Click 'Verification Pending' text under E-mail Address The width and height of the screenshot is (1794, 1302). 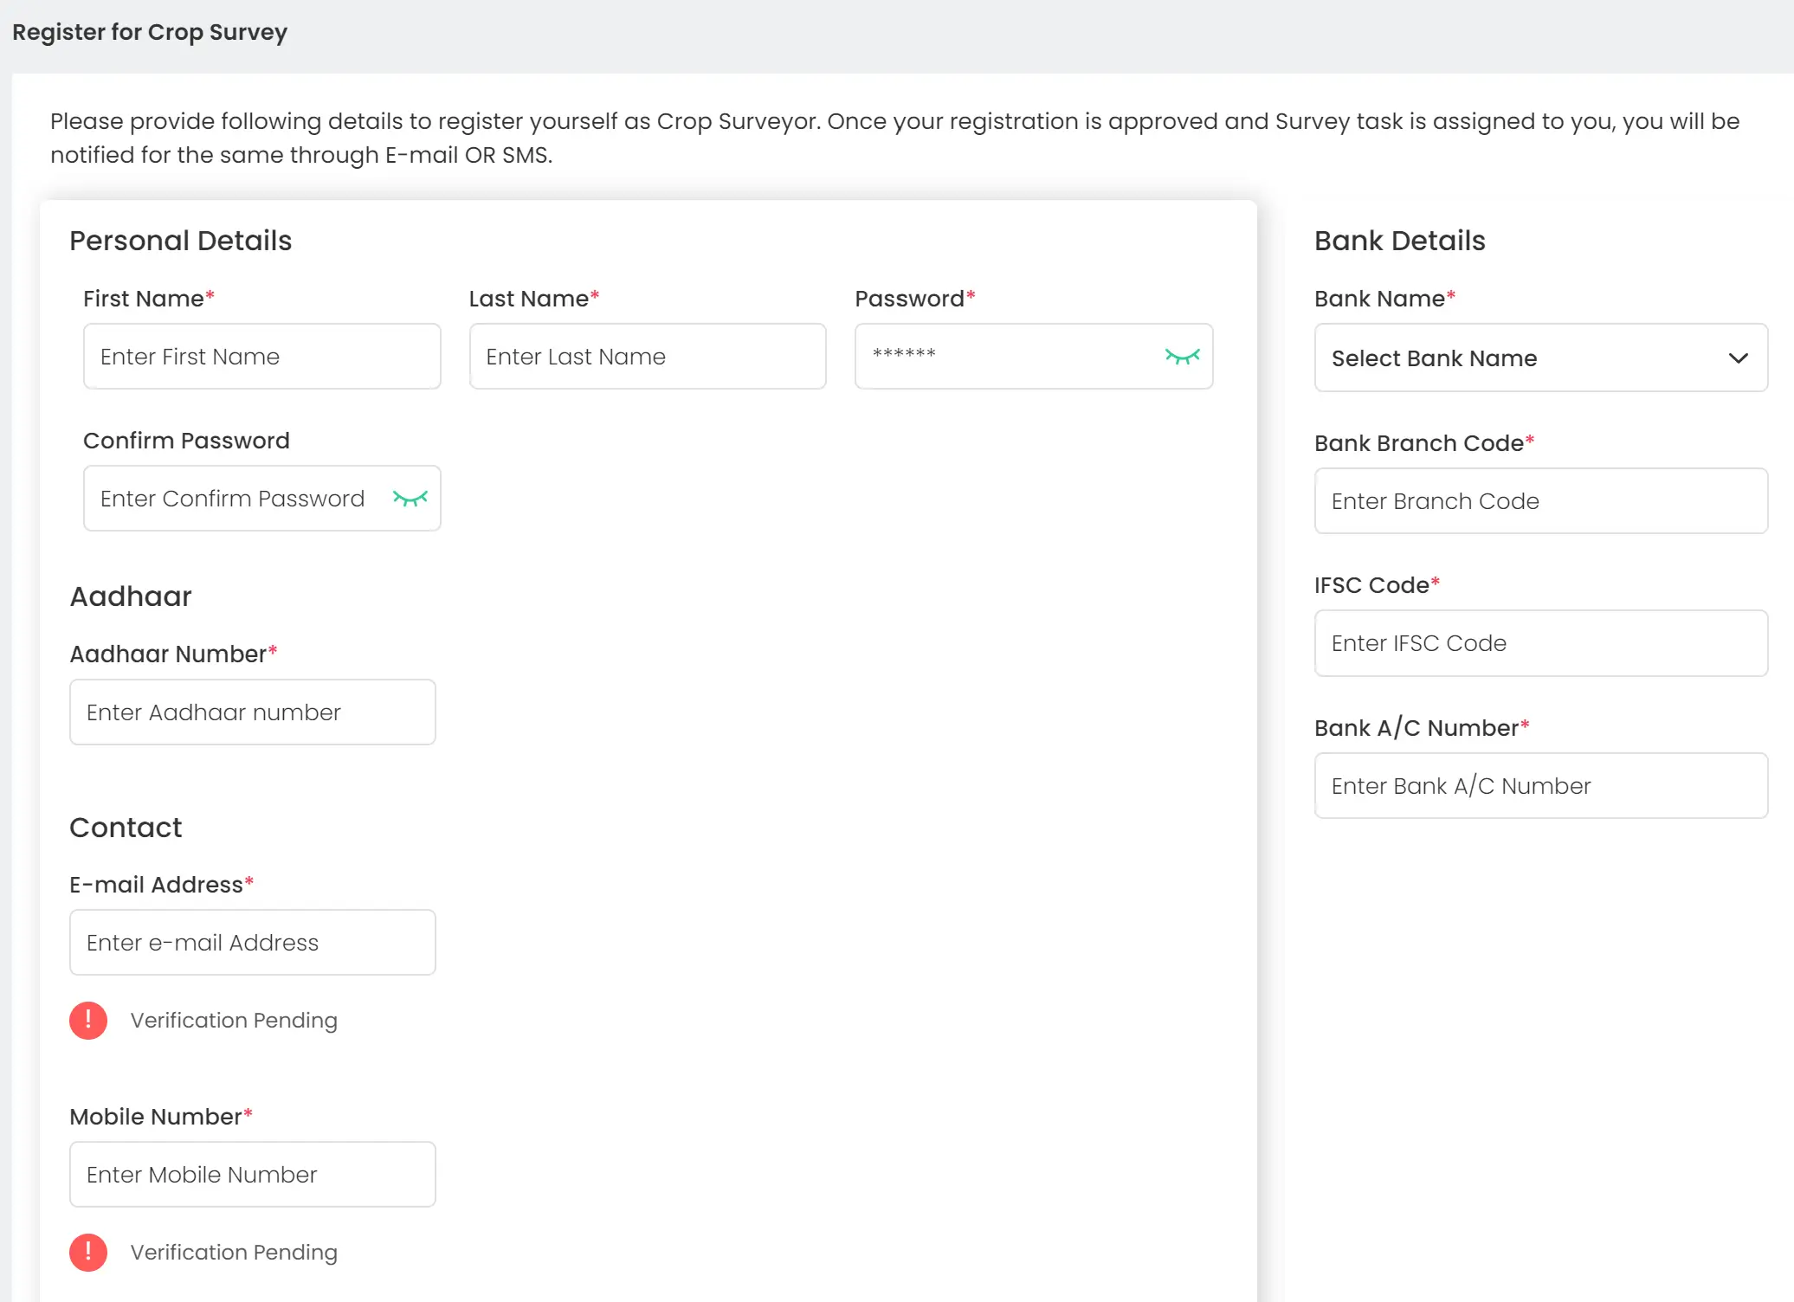coord(234,1020)
